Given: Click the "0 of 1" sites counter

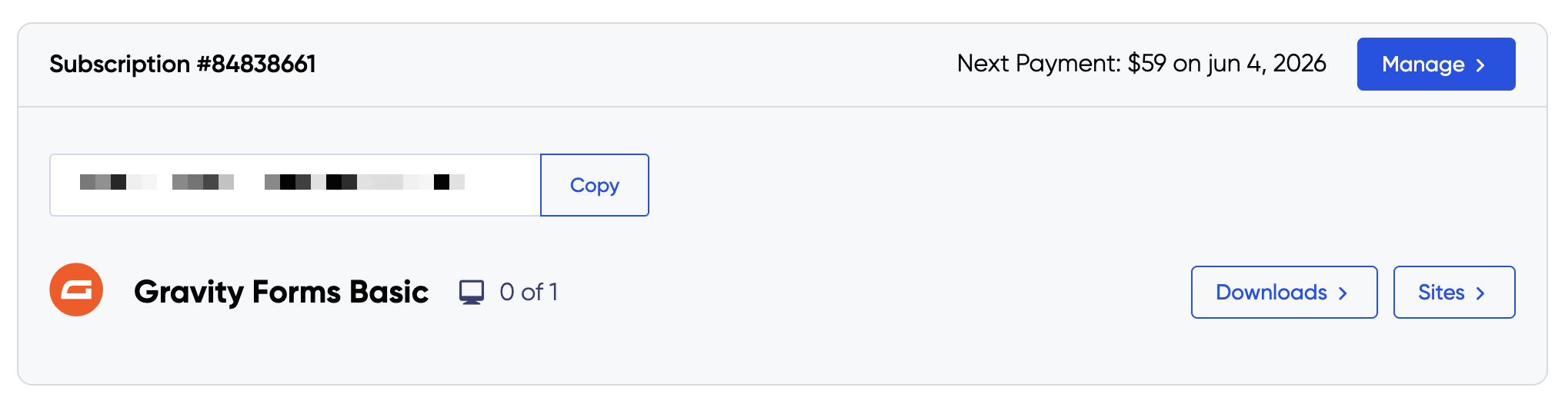Looking at the screenshot, I should pyautogui.click(x=529, y=293).
